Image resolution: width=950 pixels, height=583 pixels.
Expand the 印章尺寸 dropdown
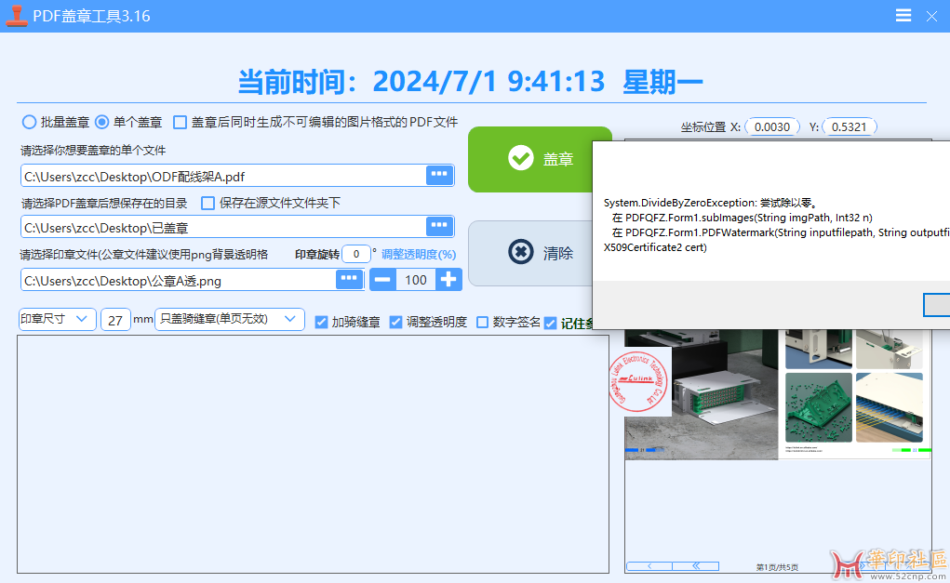click(57, 319)
